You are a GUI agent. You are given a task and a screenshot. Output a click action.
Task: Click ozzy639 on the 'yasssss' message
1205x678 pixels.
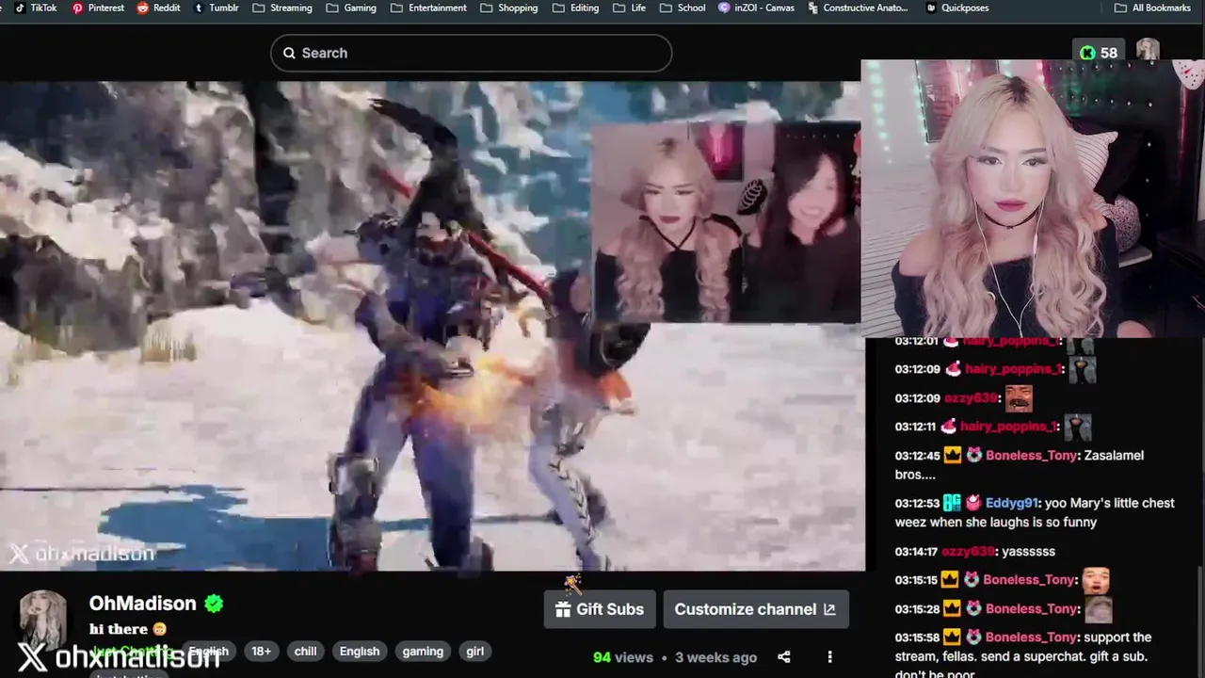[x=969, y=552]
